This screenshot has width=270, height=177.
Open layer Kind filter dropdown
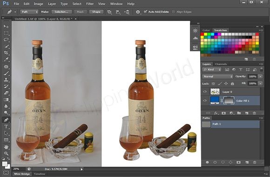(x=212, y=69)
